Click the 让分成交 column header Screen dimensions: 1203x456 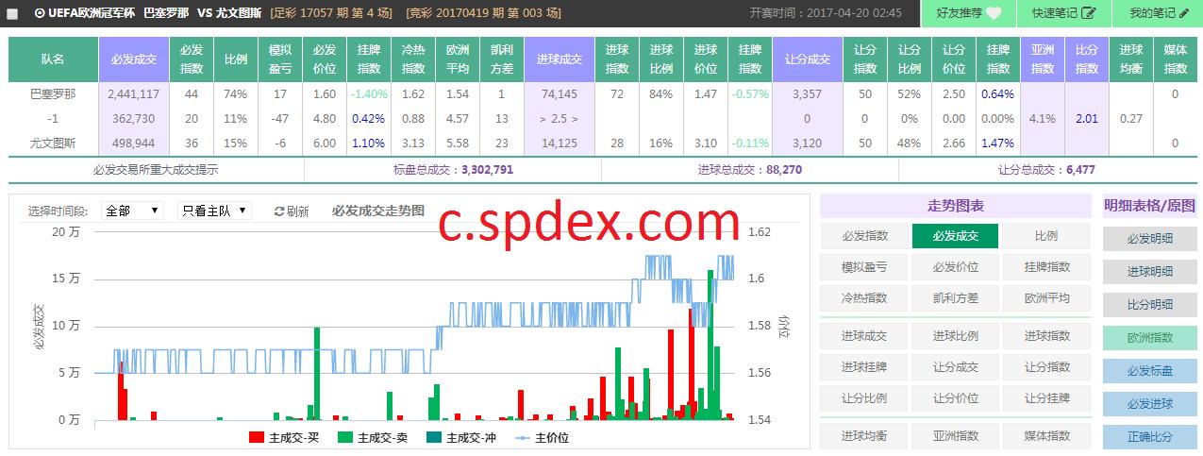click(x=808, y=59)
